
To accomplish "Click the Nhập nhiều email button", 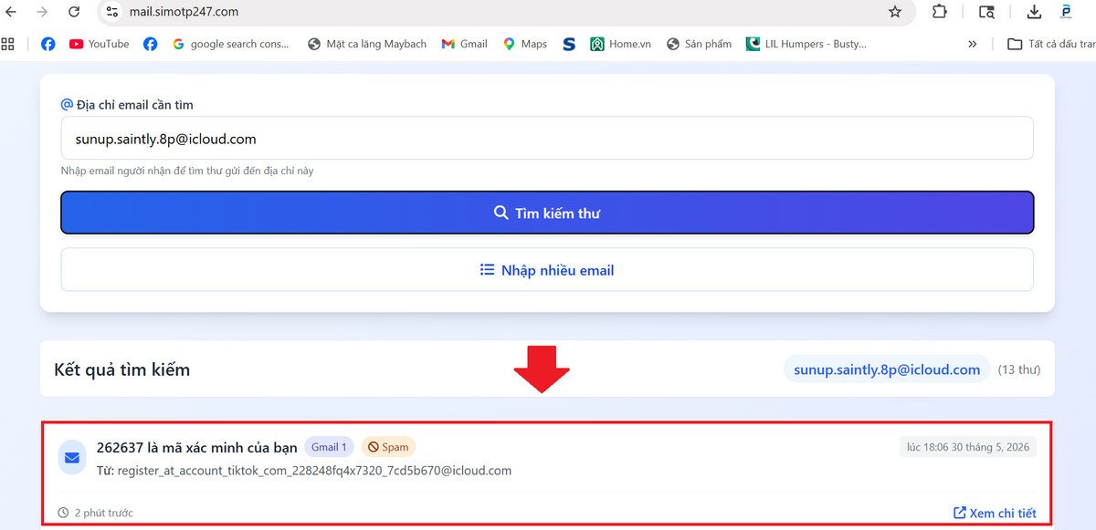I will coord(547,270).
